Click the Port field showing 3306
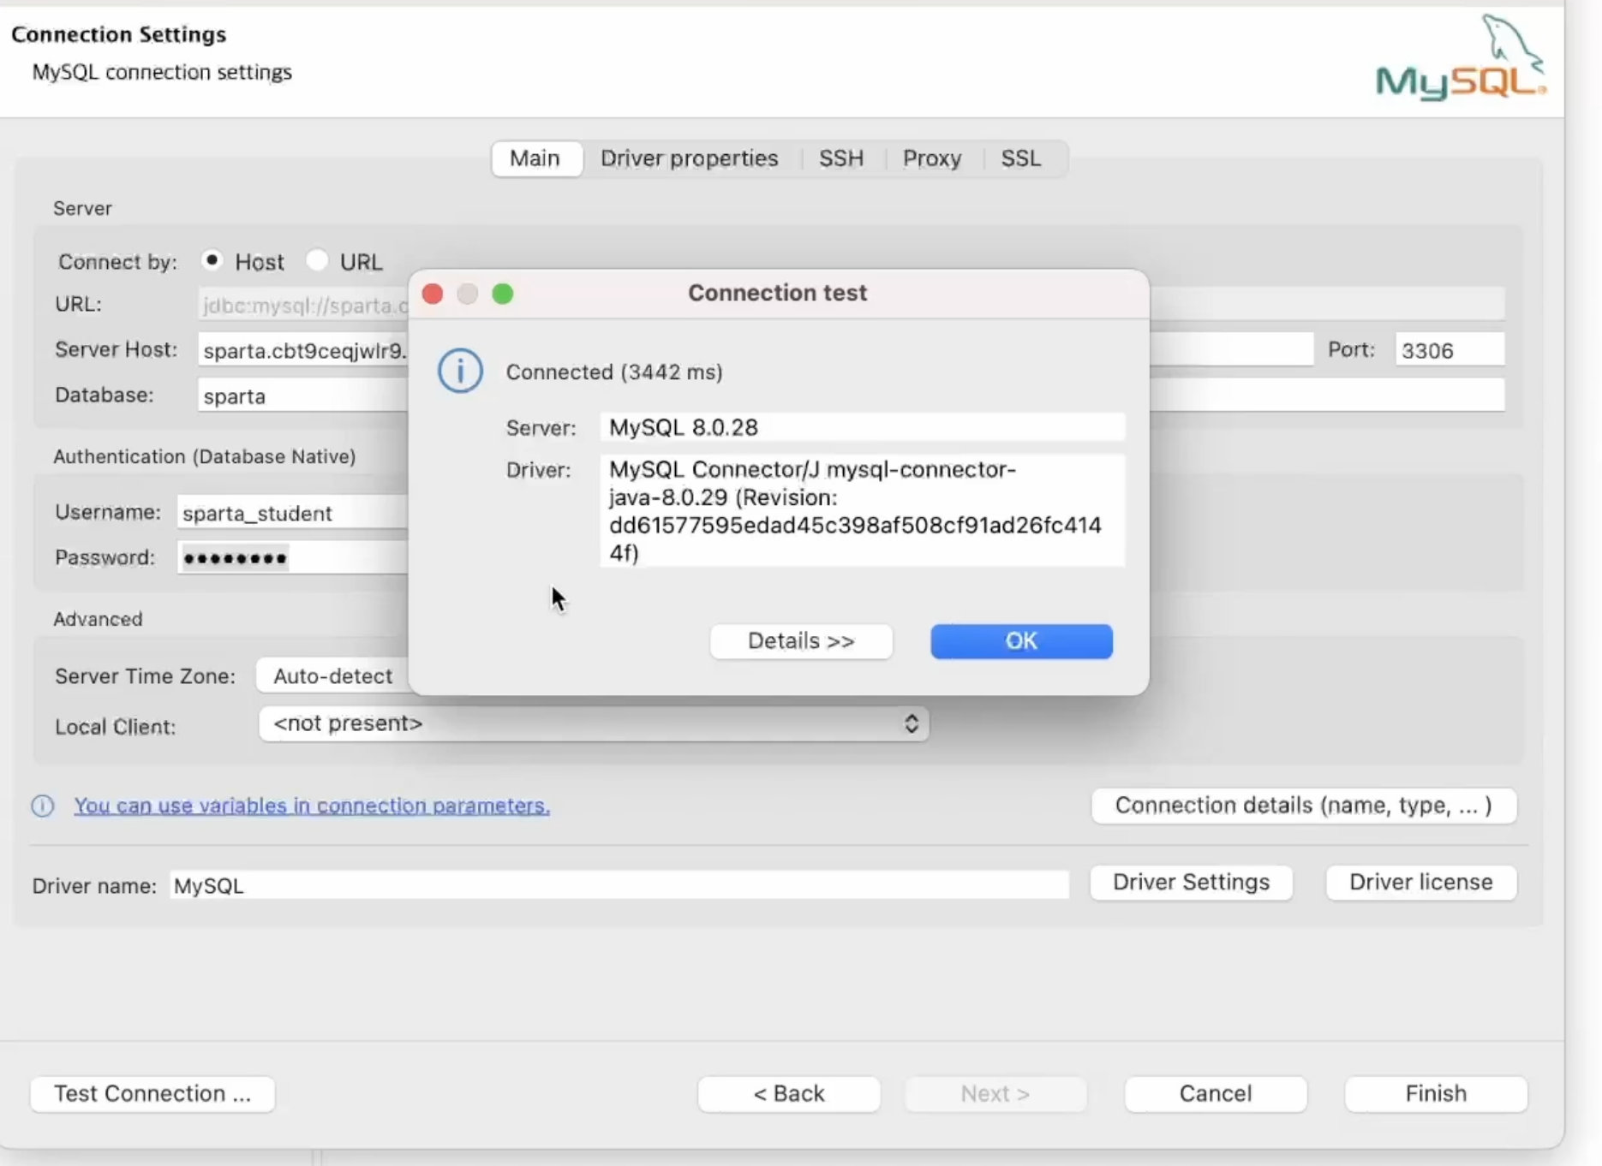Screen dimensions: 1602x1166 pyautogui.click(x=1450, y=350)
